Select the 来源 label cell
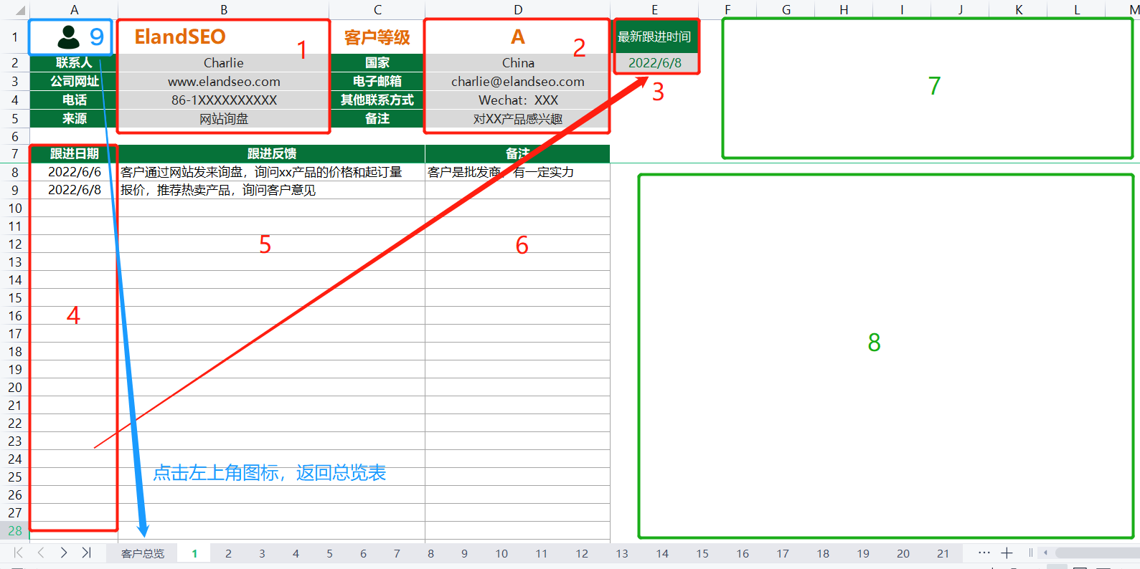 74,118
